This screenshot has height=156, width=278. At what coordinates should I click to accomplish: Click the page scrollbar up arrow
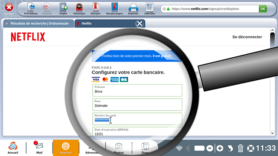[x=272, y=30]
